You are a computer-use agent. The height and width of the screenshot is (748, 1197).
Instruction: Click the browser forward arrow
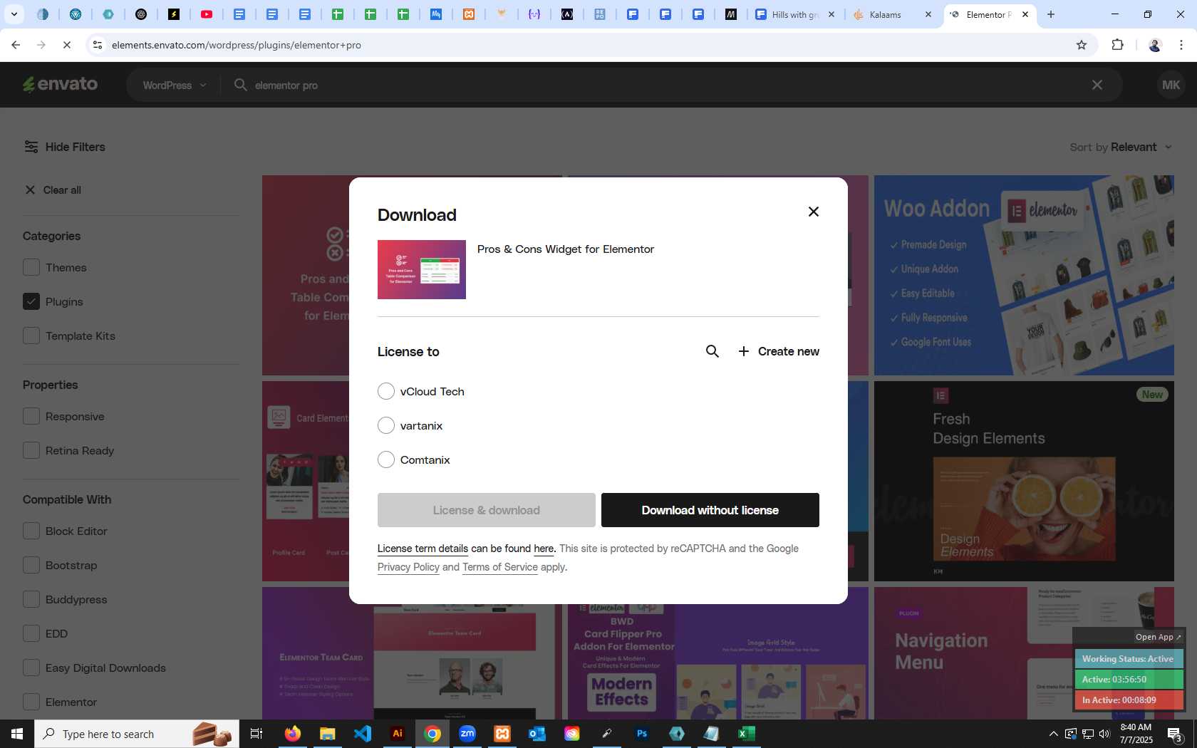[x=41, y=45]
